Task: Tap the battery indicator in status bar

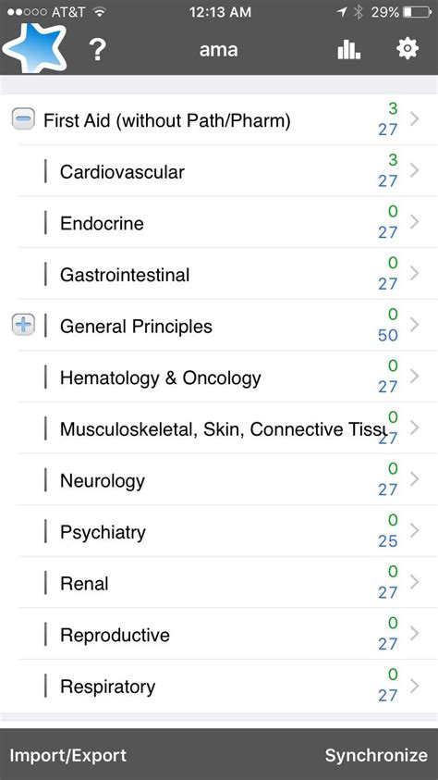Action: (416, 12)
